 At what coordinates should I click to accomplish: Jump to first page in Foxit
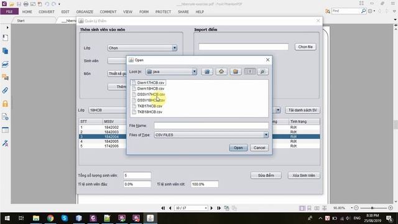coord(163,208)
